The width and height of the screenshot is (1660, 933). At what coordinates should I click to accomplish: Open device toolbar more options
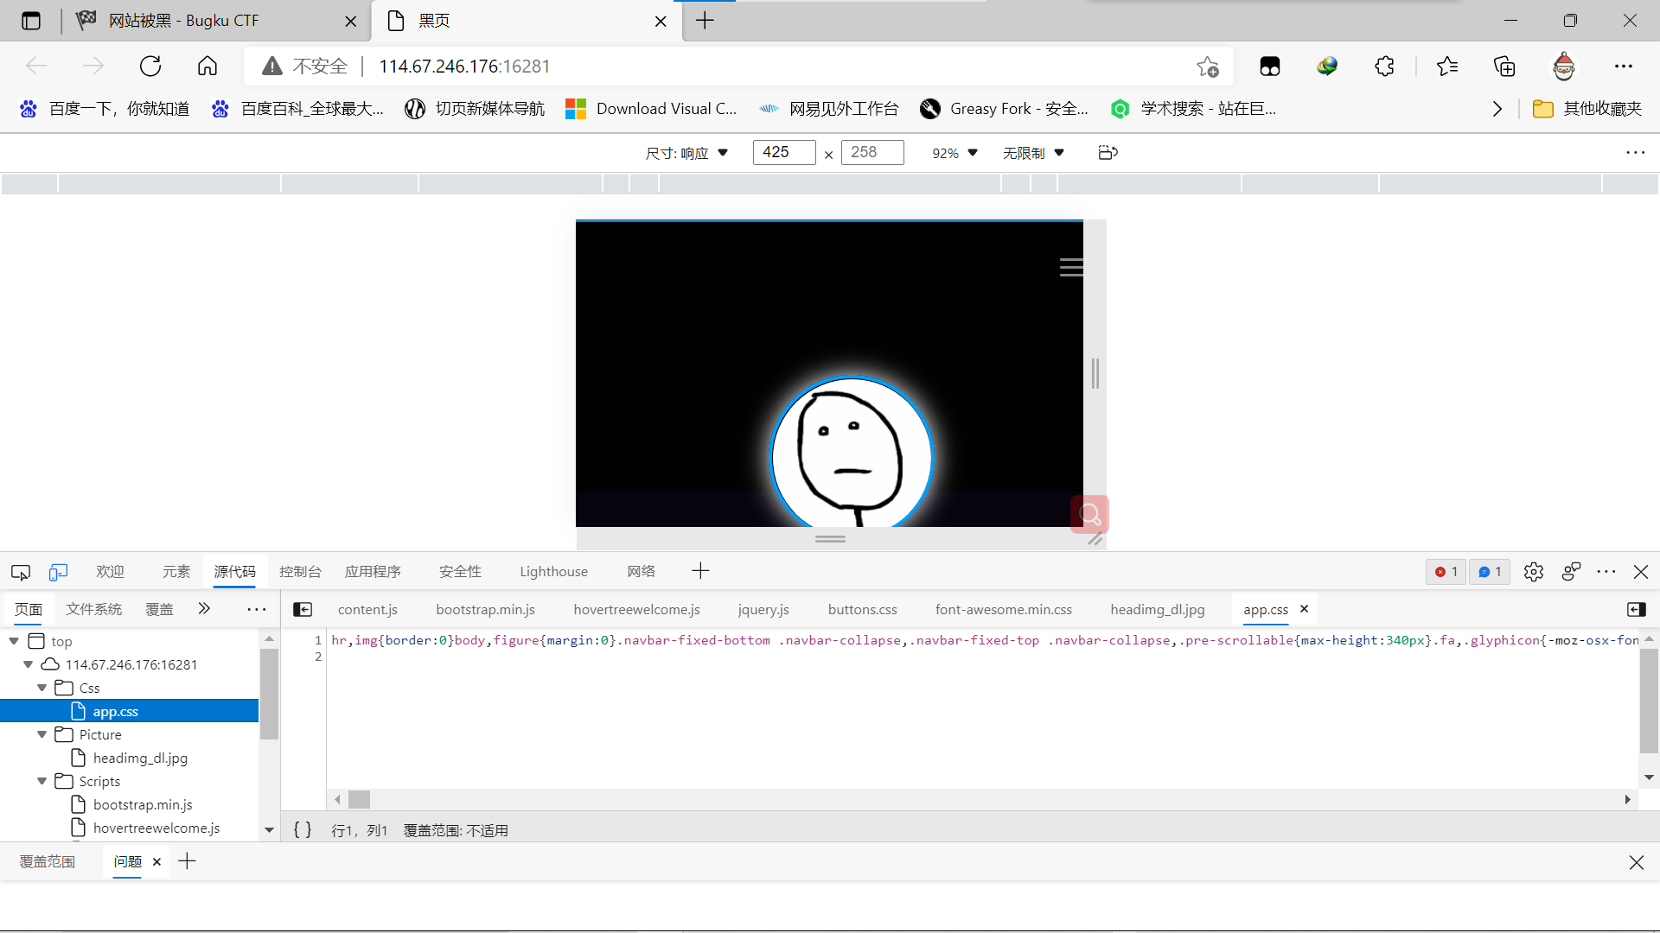[1636, 153]
